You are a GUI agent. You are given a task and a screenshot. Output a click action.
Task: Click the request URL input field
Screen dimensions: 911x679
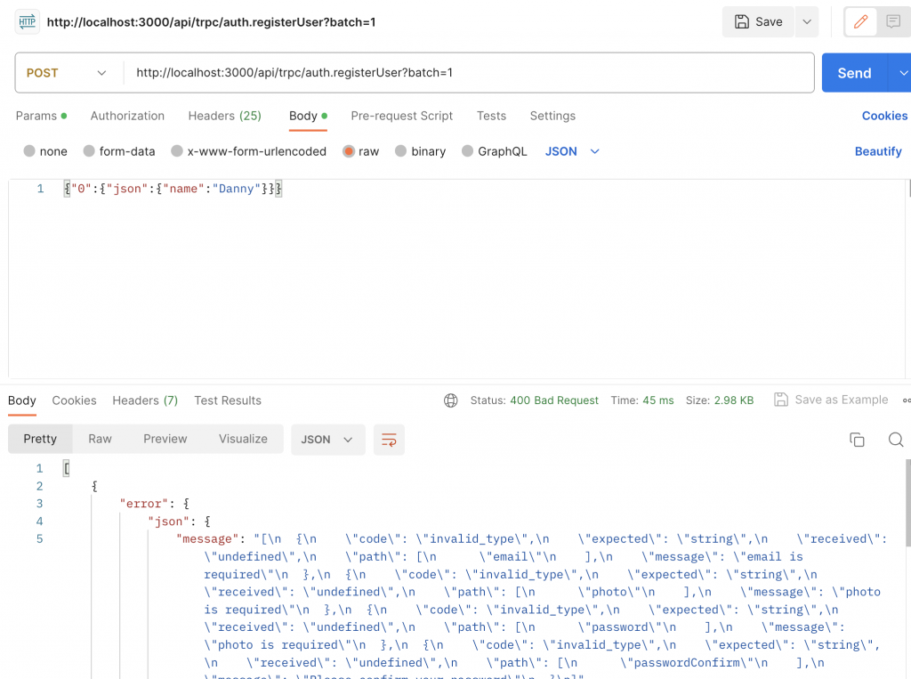click(x=469, y=73)
